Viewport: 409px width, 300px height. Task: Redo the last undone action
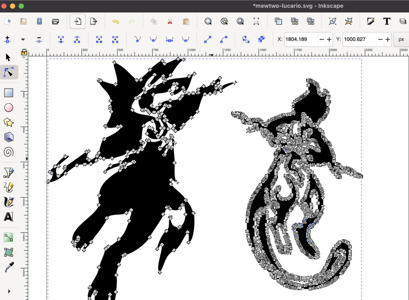[x=132, y=21]
